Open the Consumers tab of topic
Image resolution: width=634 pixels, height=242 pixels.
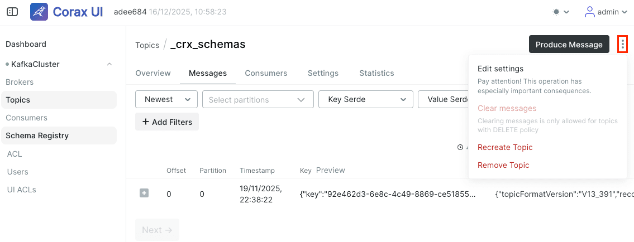[266, 74]
